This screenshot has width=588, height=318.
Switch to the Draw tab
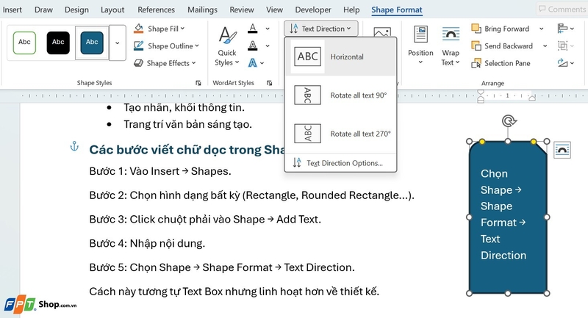pos(43,10)
